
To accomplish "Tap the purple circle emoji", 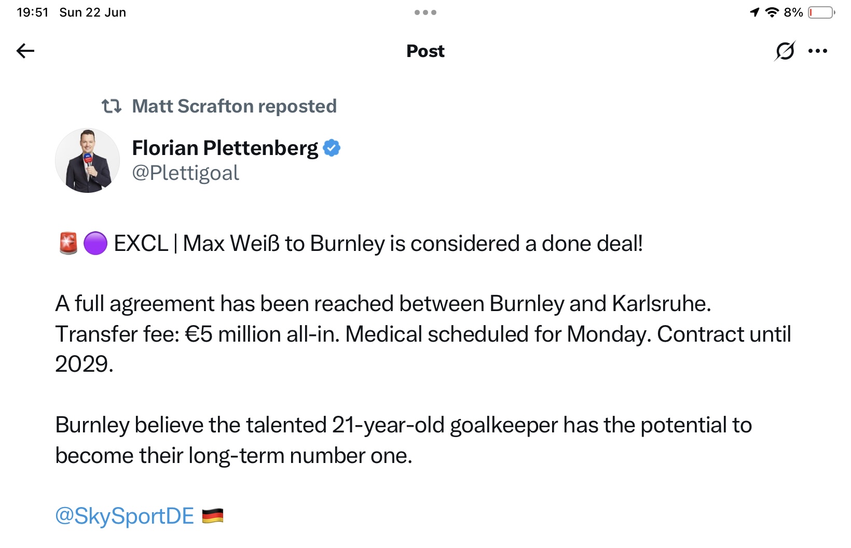I will (95, 244).
